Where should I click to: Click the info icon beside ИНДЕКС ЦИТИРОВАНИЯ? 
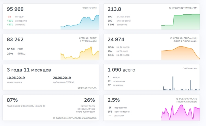point(170,8)
